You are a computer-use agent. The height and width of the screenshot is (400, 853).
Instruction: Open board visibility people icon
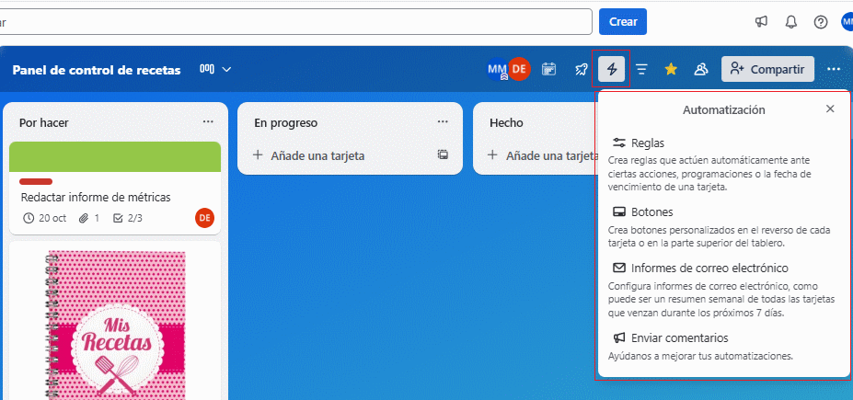[x=700, y=69]
